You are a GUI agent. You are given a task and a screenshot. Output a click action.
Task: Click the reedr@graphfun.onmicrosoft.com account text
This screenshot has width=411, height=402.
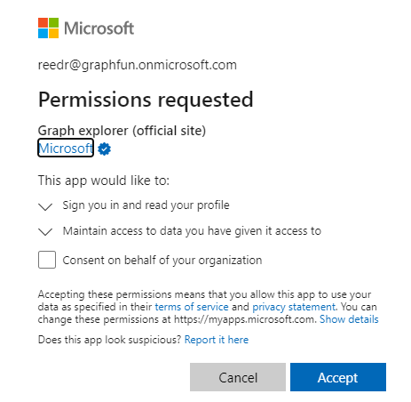[138, 65]
